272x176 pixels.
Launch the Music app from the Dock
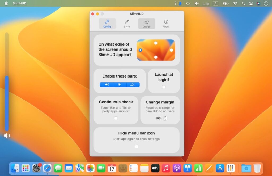(x=166, y=168)
